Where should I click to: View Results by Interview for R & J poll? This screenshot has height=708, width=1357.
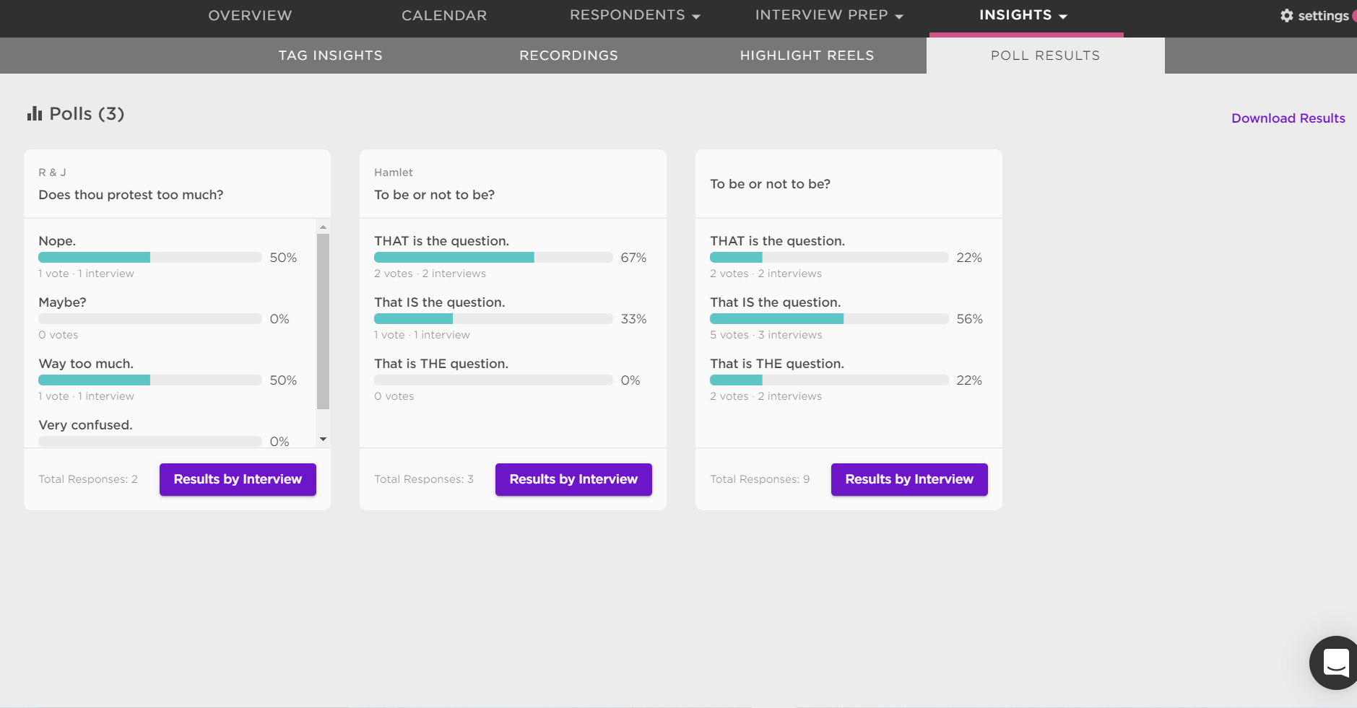tap(238, 479)
